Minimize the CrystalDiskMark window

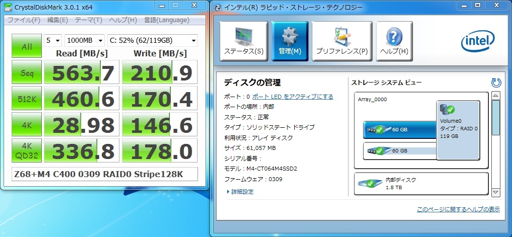pyautogui.click(x=161, y=5)
